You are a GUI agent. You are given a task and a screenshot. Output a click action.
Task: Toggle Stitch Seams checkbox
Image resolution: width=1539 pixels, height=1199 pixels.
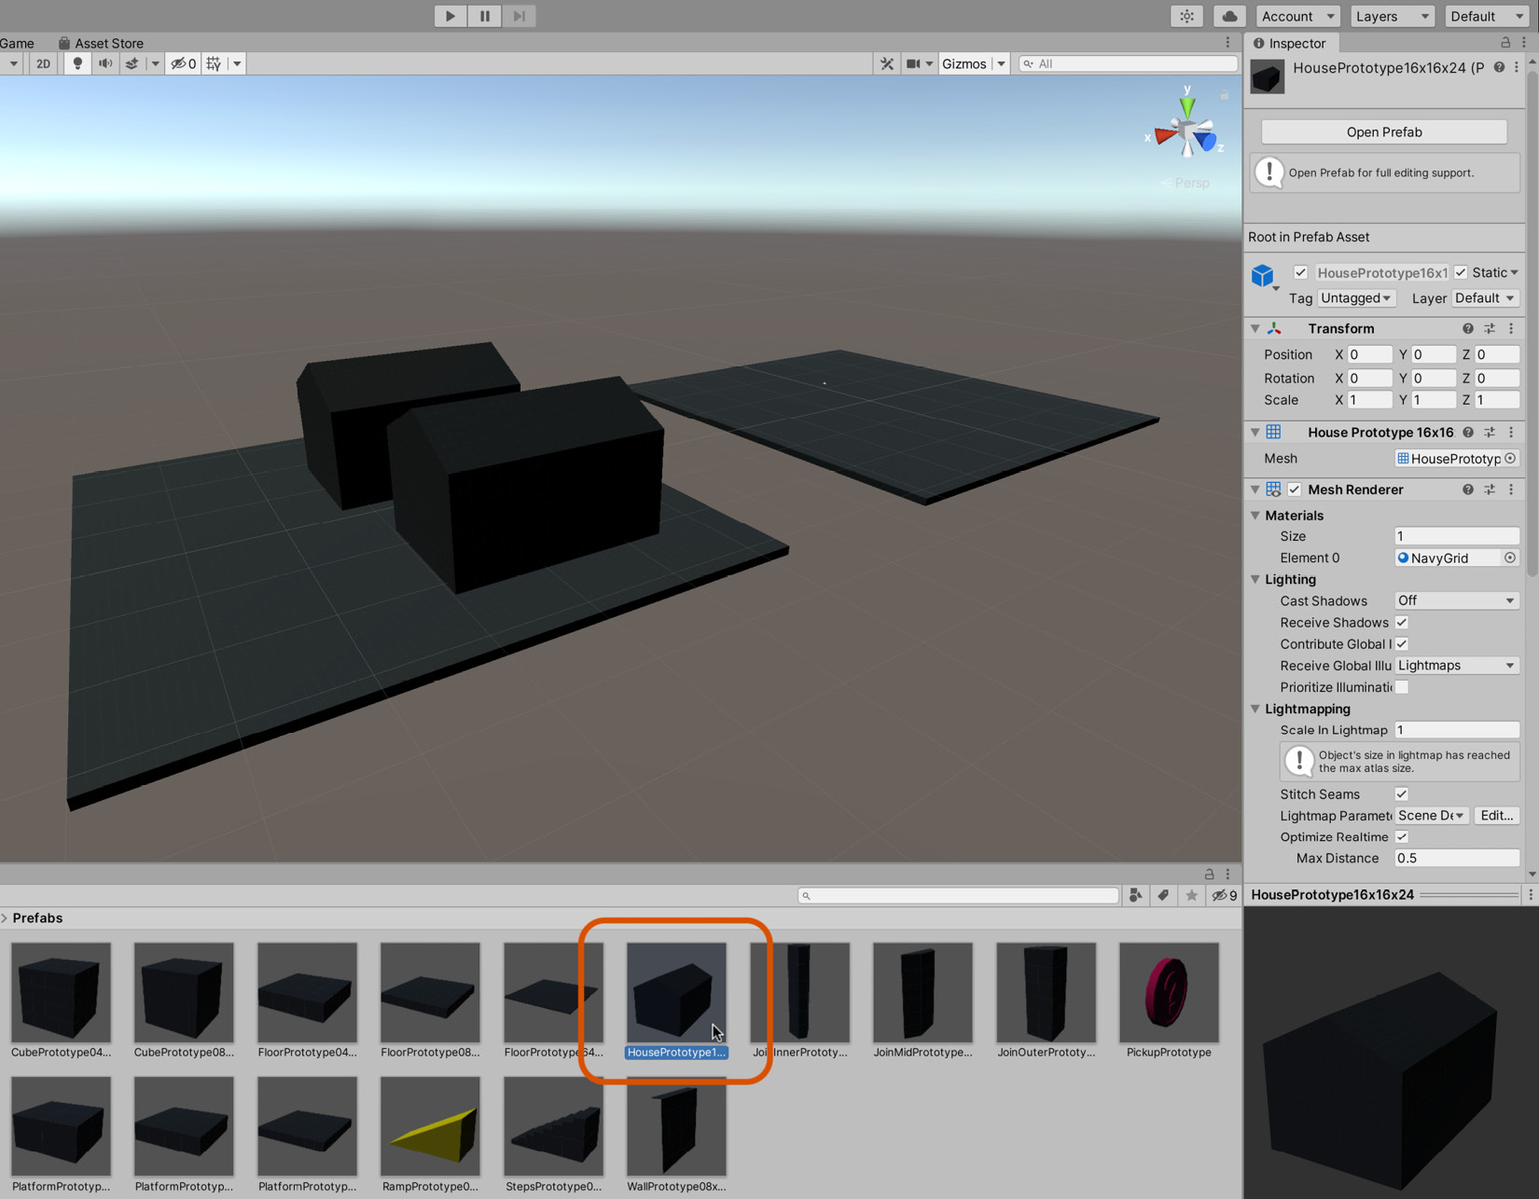pos(1402,794)
